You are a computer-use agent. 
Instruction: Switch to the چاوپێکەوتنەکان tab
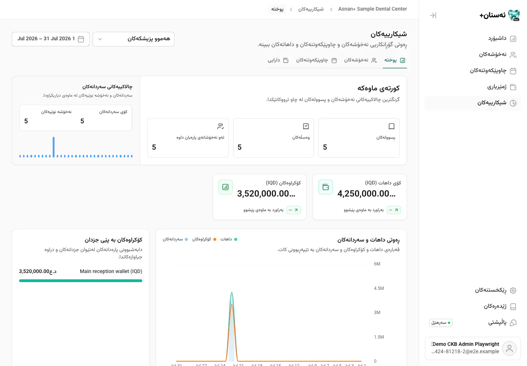pos(317,60)
